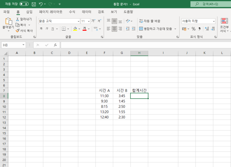Viewport: 231px width, 167px height.
Task: Click the align left icon
Action: tap(109, 29)
